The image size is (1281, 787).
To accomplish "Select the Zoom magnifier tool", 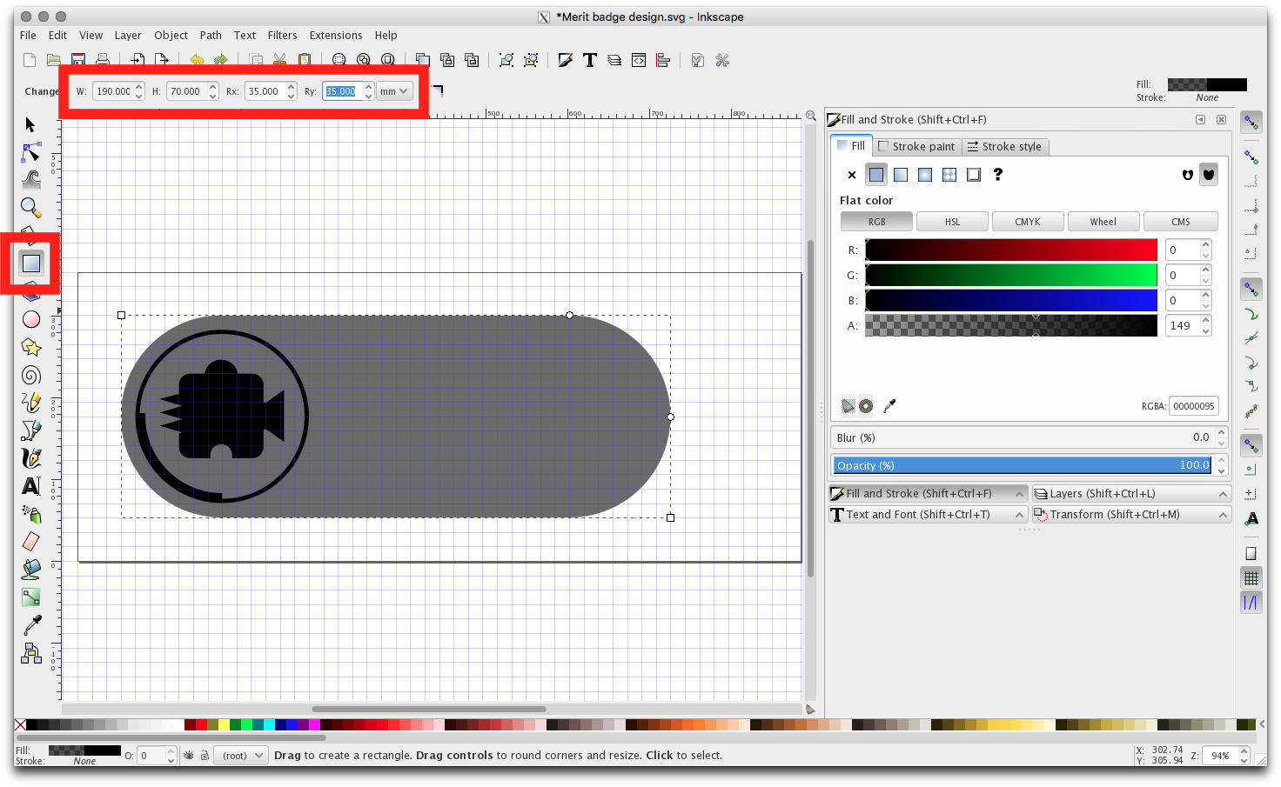I will [31, 207].
